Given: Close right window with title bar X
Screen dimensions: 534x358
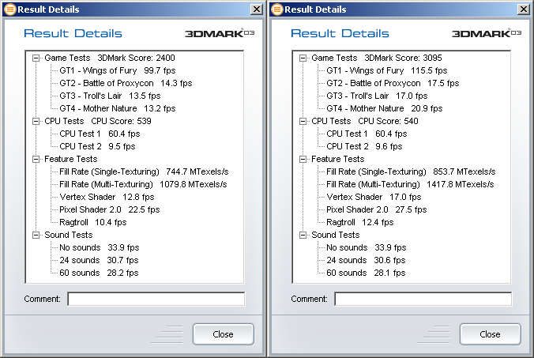Looking at the screenshot, I should [x=524, y=9].
